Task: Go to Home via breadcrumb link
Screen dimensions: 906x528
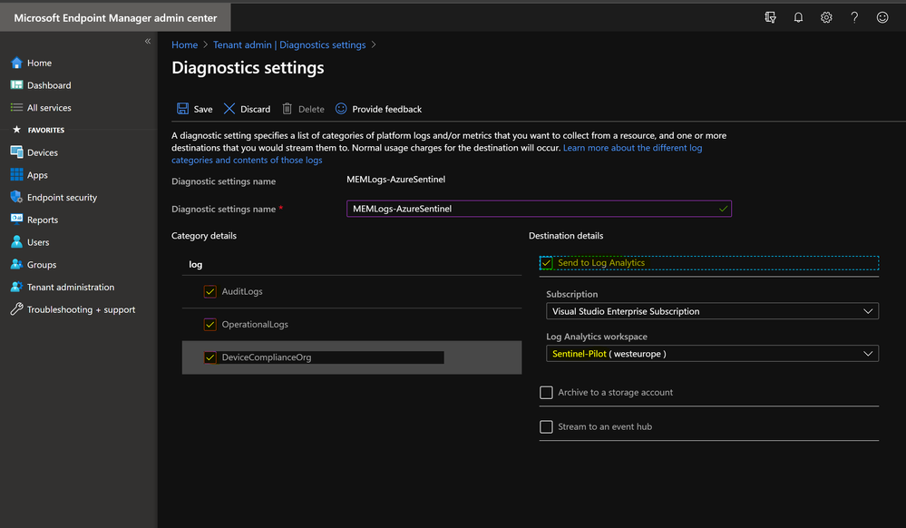Action: (184, 44)
